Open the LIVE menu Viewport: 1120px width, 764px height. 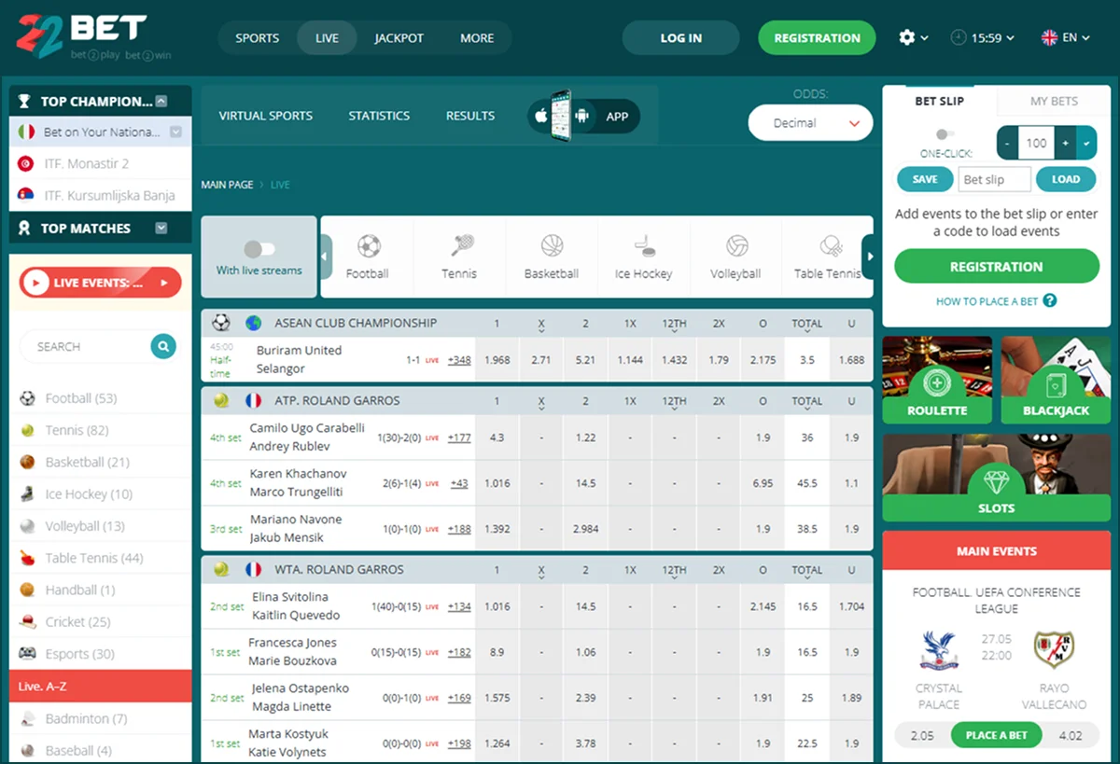pyautogui.click(x=328, y=38)
